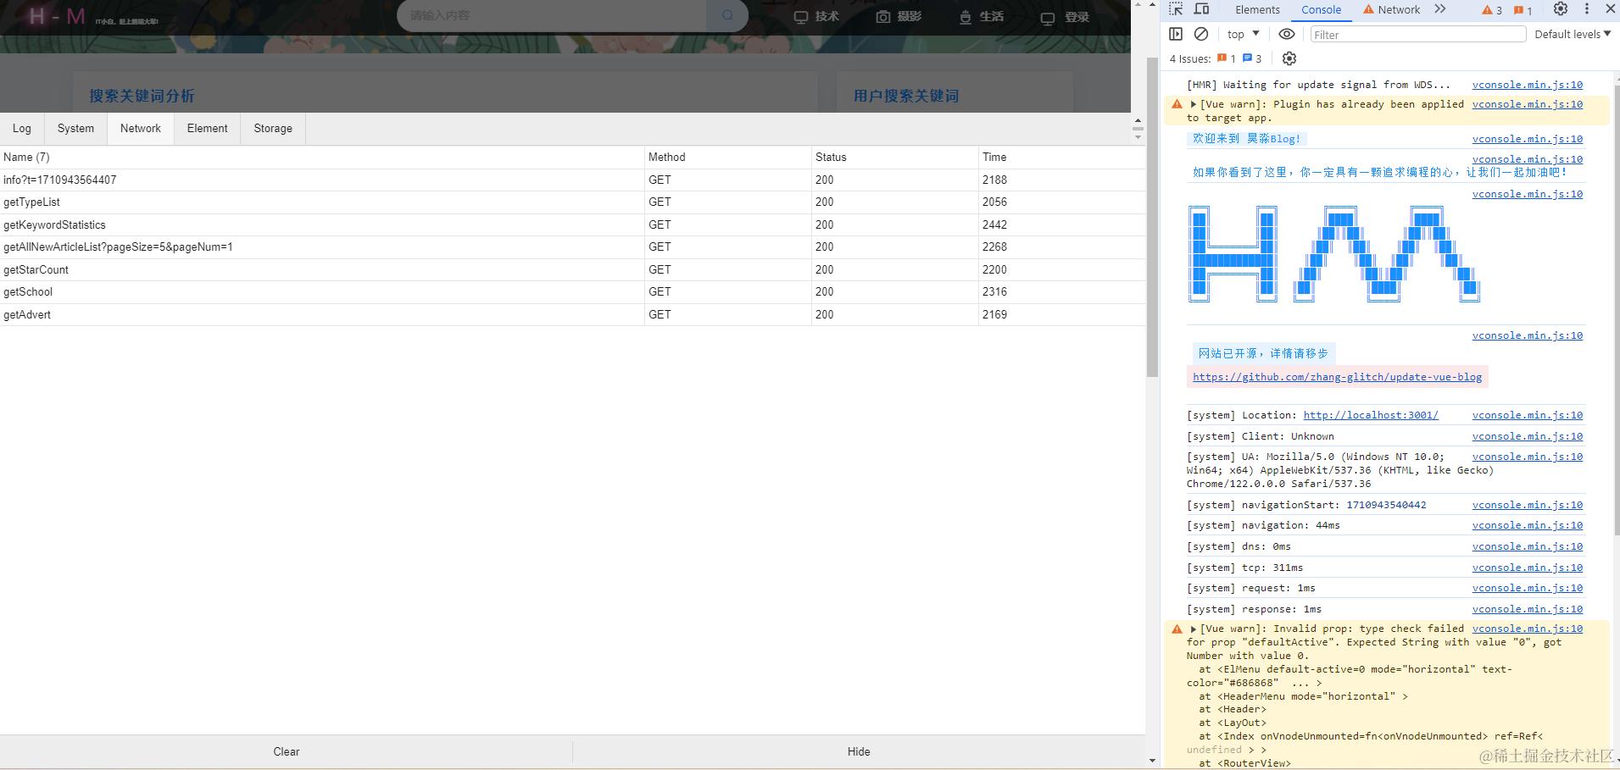The image size is (1620, 770).
Task: Switch to vConsole Log tab
Action: pyautogui.click(x=22, y=129)
